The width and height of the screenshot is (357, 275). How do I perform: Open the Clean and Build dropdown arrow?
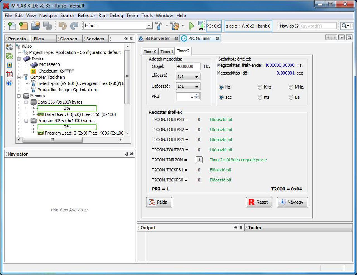[x=183, y=26]
